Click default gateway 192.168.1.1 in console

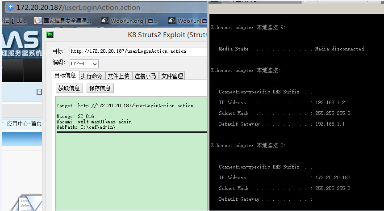pos(330,124)
